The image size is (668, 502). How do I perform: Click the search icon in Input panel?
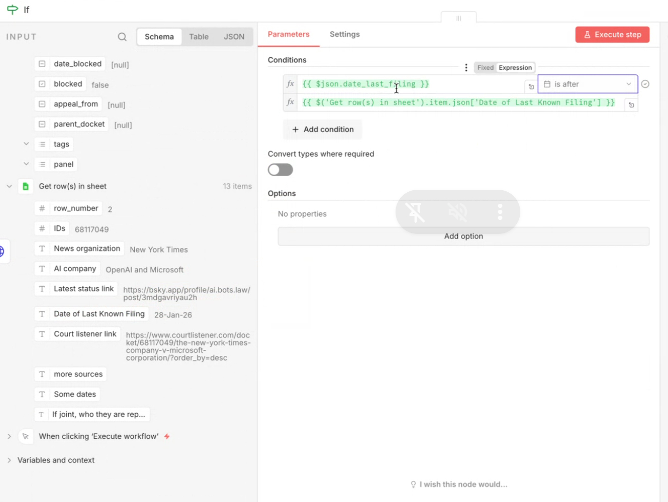click(x=122, y=37)
